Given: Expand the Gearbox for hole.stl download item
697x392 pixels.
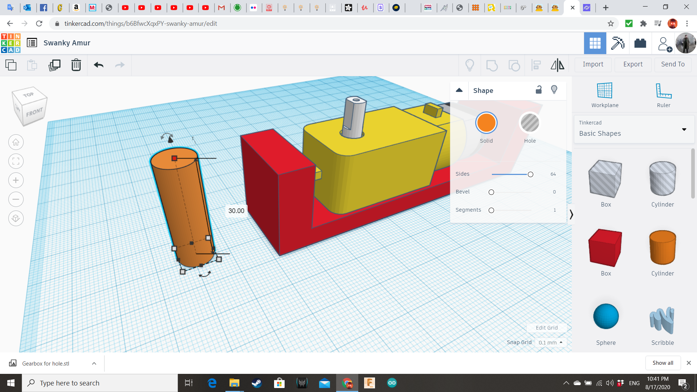Looking at the screenshot, I should tap(94, 363).
